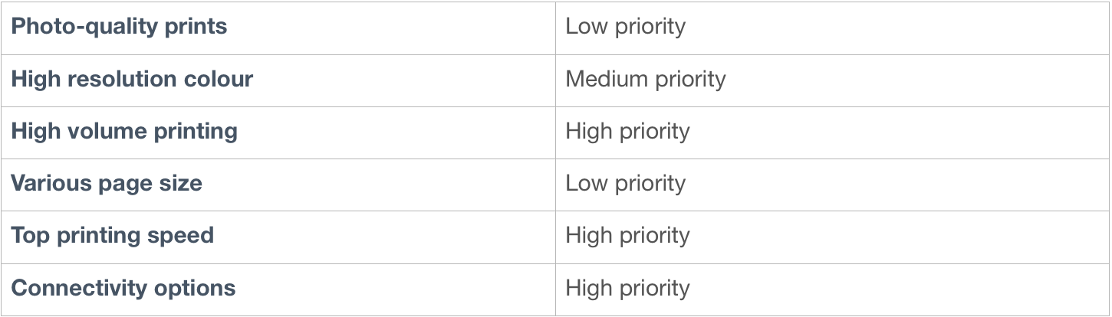Screen dimensions: 1112x317
Task: Click the Low priority value for Photo-quality prints
Action: pyautogui.click(x=625, y=27)
